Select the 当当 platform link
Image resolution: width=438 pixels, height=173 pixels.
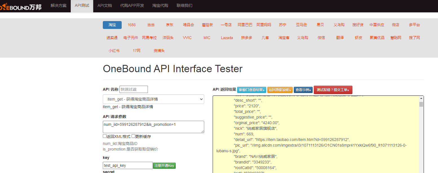pos(151,25)
